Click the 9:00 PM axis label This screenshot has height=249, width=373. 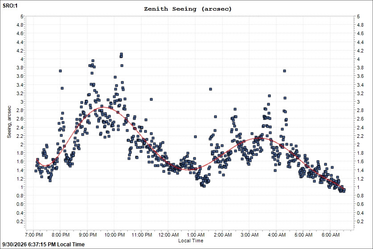click(88, 235)
